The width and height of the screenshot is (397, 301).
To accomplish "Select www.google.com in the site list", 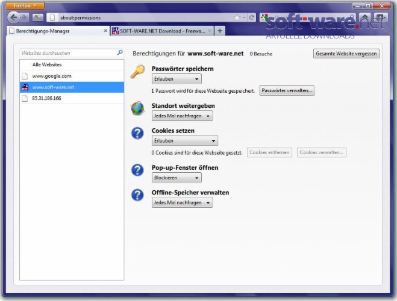I will [x=72, y=76].
